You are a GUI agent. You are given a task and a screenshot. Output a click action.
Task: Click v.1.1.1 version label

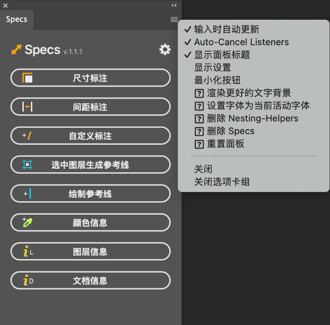point(73,52)
